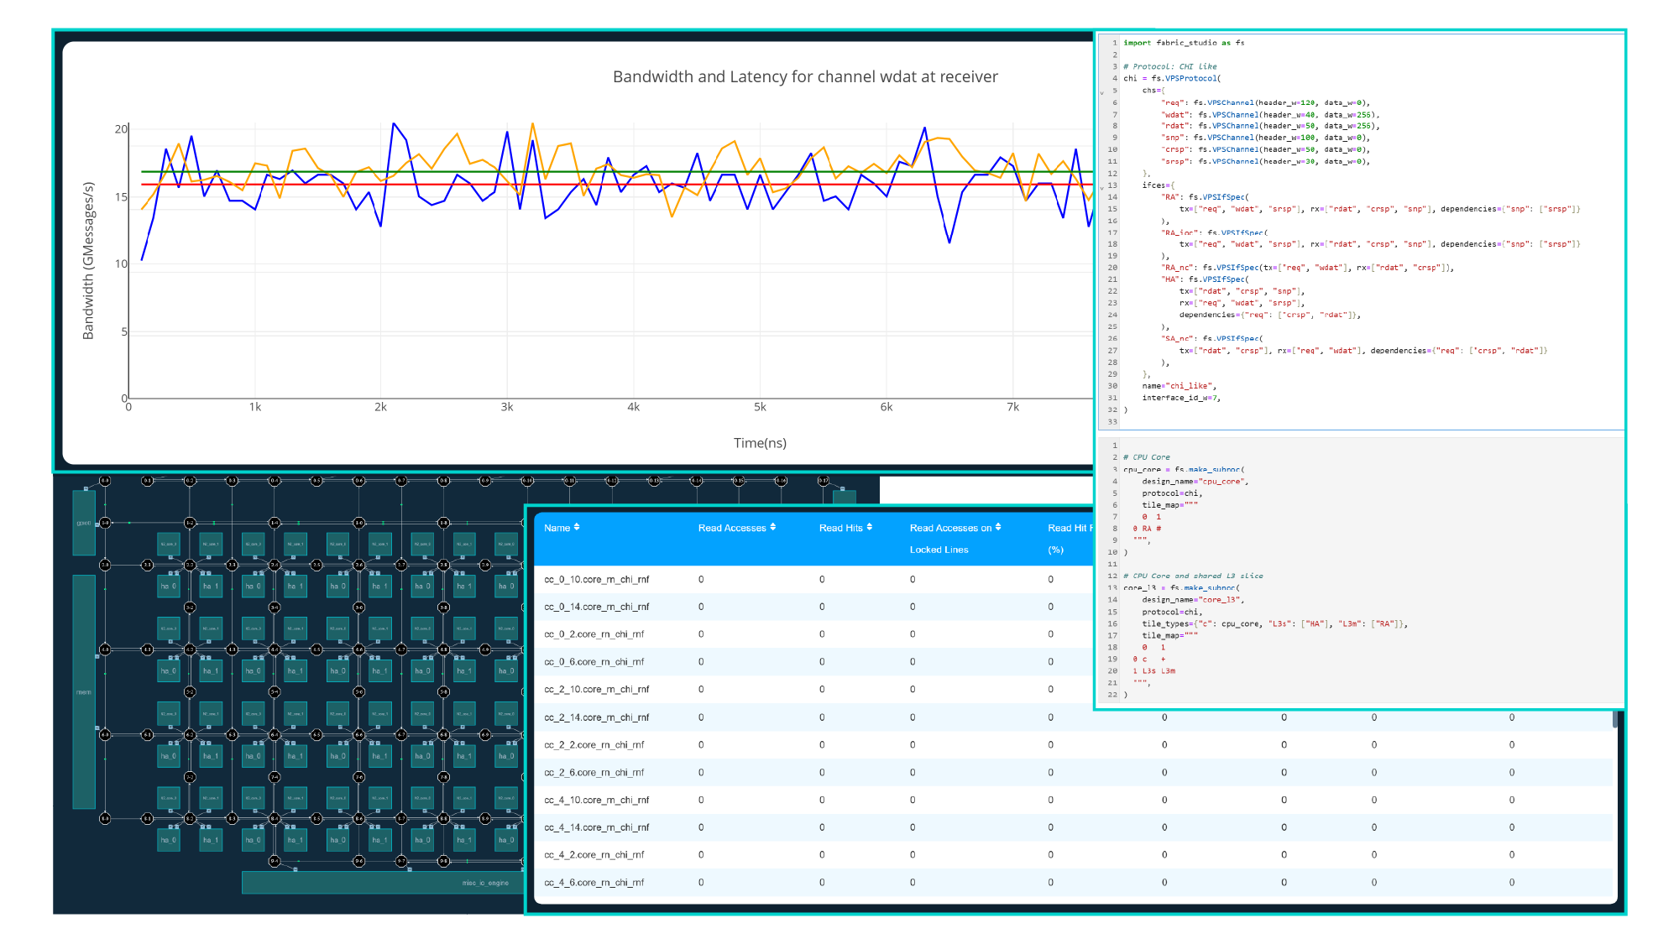Select row cc_4_6.core_rn_chi_rnf
Screen dimensions: 1679x944
(x=1075, y=883)
